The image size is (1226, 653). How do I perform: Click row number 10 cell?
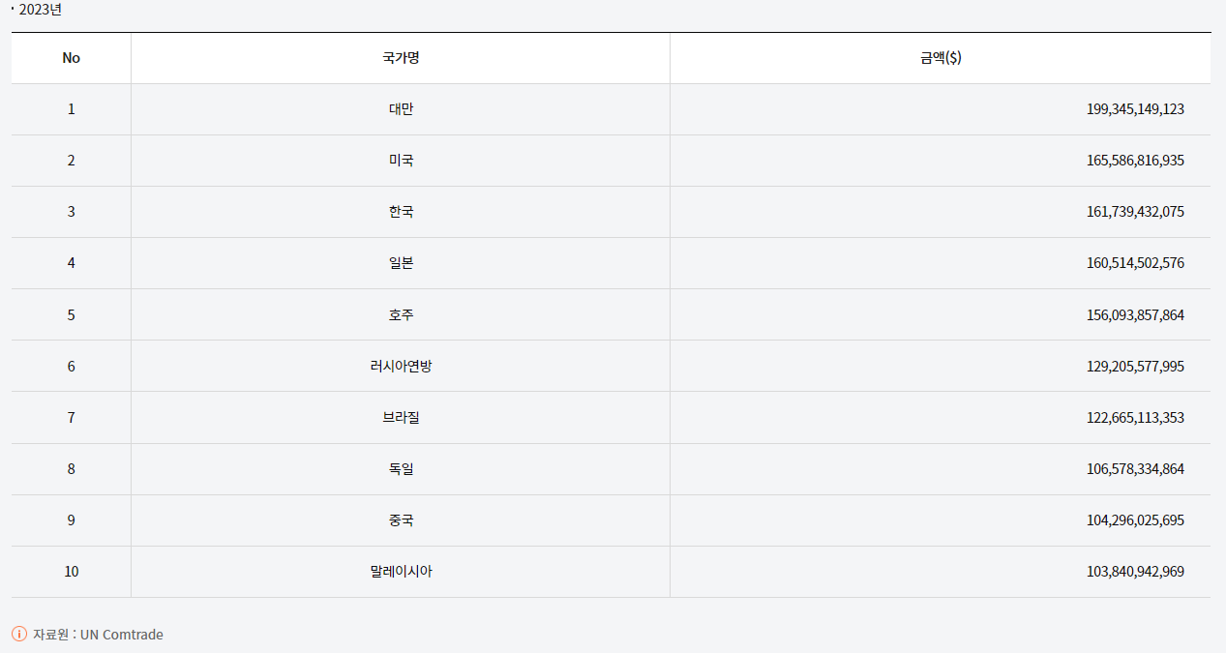(x=71, y=572)
